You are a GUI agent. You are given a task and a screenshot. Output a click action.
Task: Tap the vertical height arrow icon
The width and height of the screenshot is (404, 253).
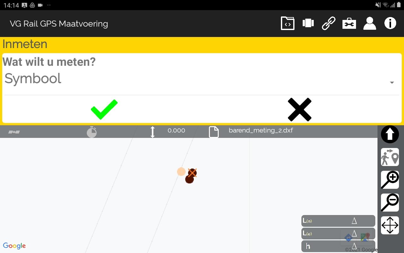(152, 132)
